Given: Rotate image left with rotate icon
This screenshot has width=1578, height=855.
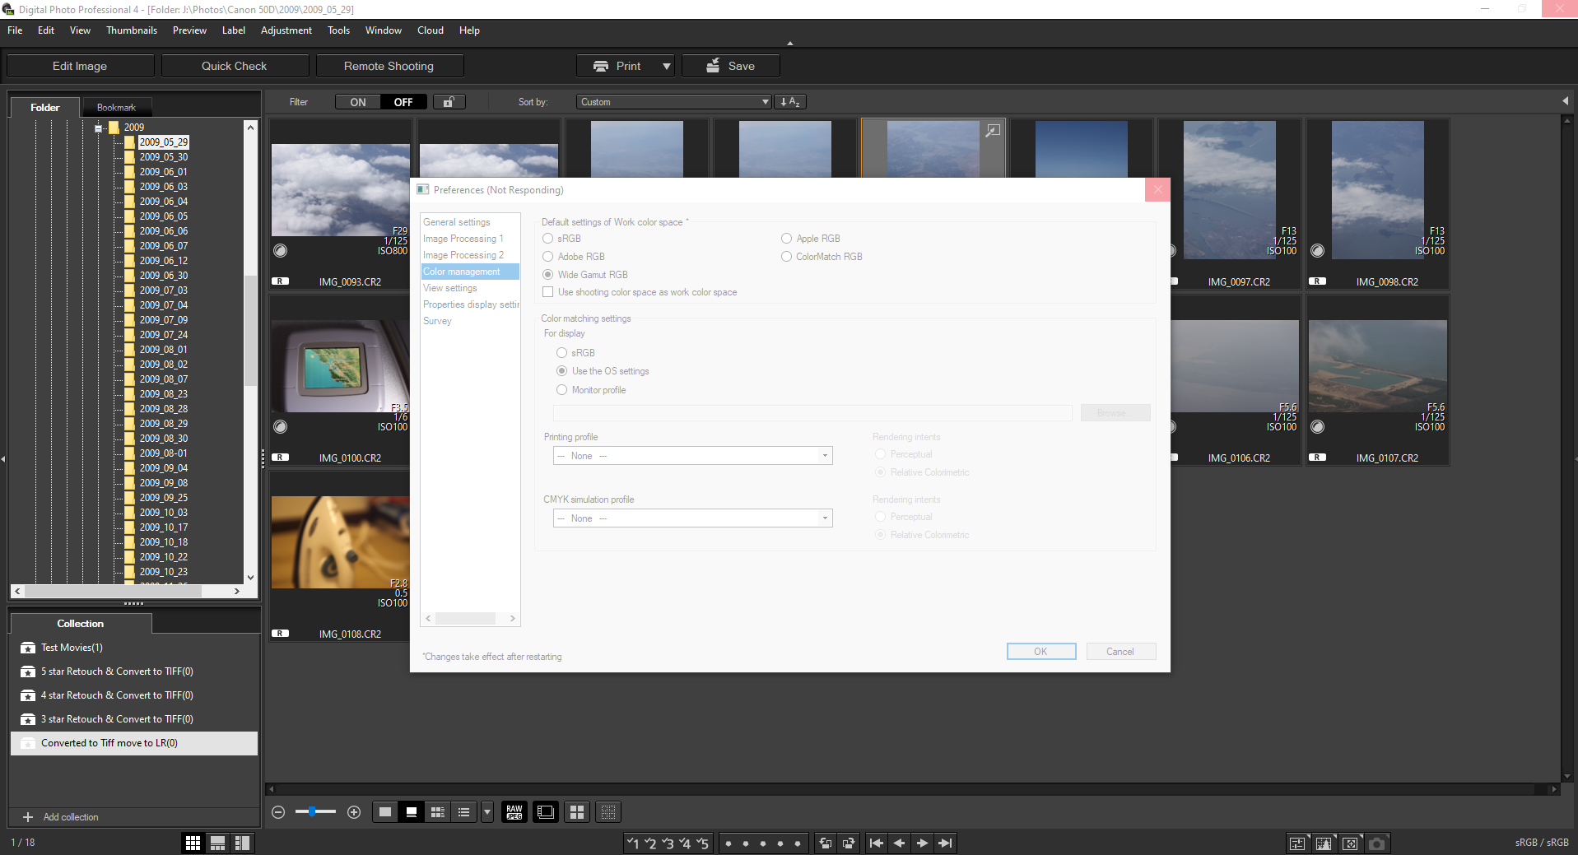Looking at the screenshot, I should pyautogui.click(x=825, y=843).
